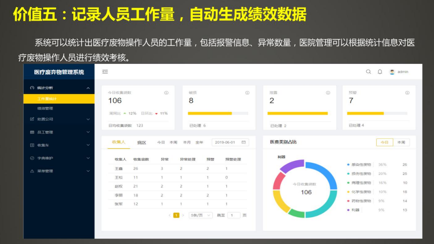Click green 病理性废物 legend dot
Screen dimensions: 434x244
point(348,183)
